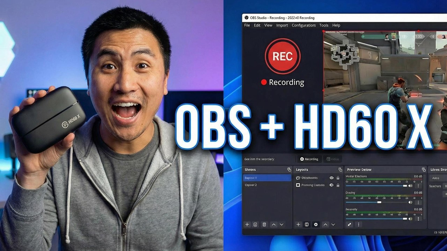
Task: Open source properties gear in Layoyts panel
Action: (316, 225)
